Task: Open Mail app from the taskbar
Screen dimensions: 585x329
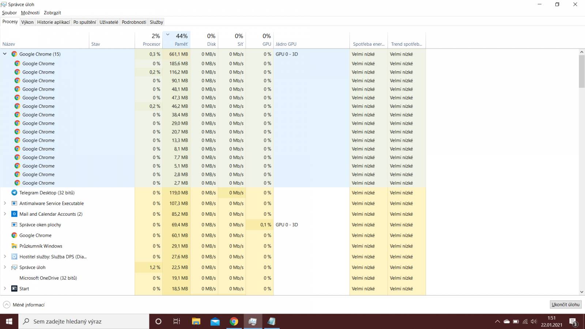Action: (215, 321)
